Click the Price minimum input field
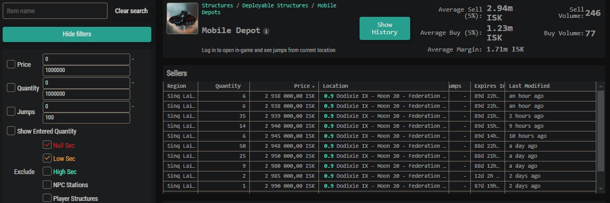 (86, 59)
